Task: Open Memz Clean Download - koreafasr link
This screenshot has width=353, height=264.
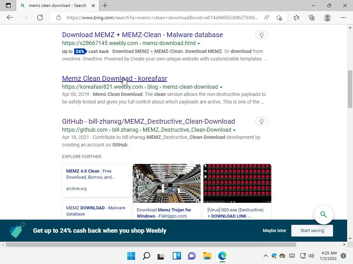Action: coord(114,78)
